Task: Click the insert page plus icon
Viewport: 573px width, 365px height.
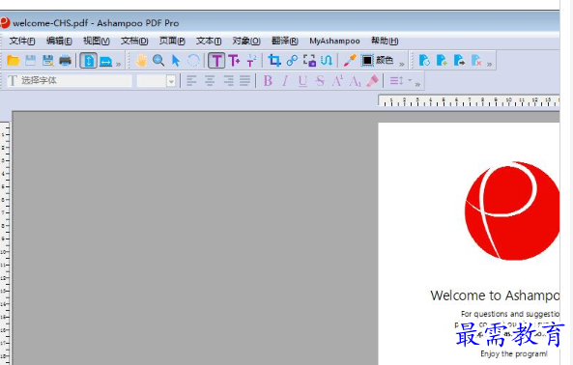Action: (442, 60)
